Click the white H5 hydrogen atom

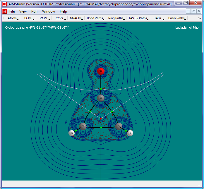pyautogui.click(x=71, y=133)
